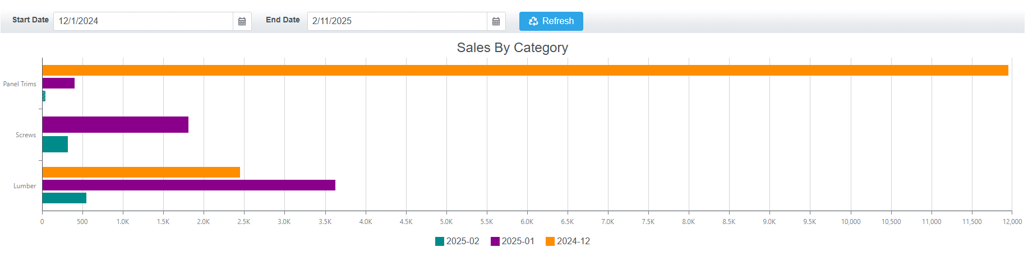Image resolution: width=1028 pixels, height=261 pixels.
Task: Open the End Date calendar picker
Action: (x=496, y=21)
